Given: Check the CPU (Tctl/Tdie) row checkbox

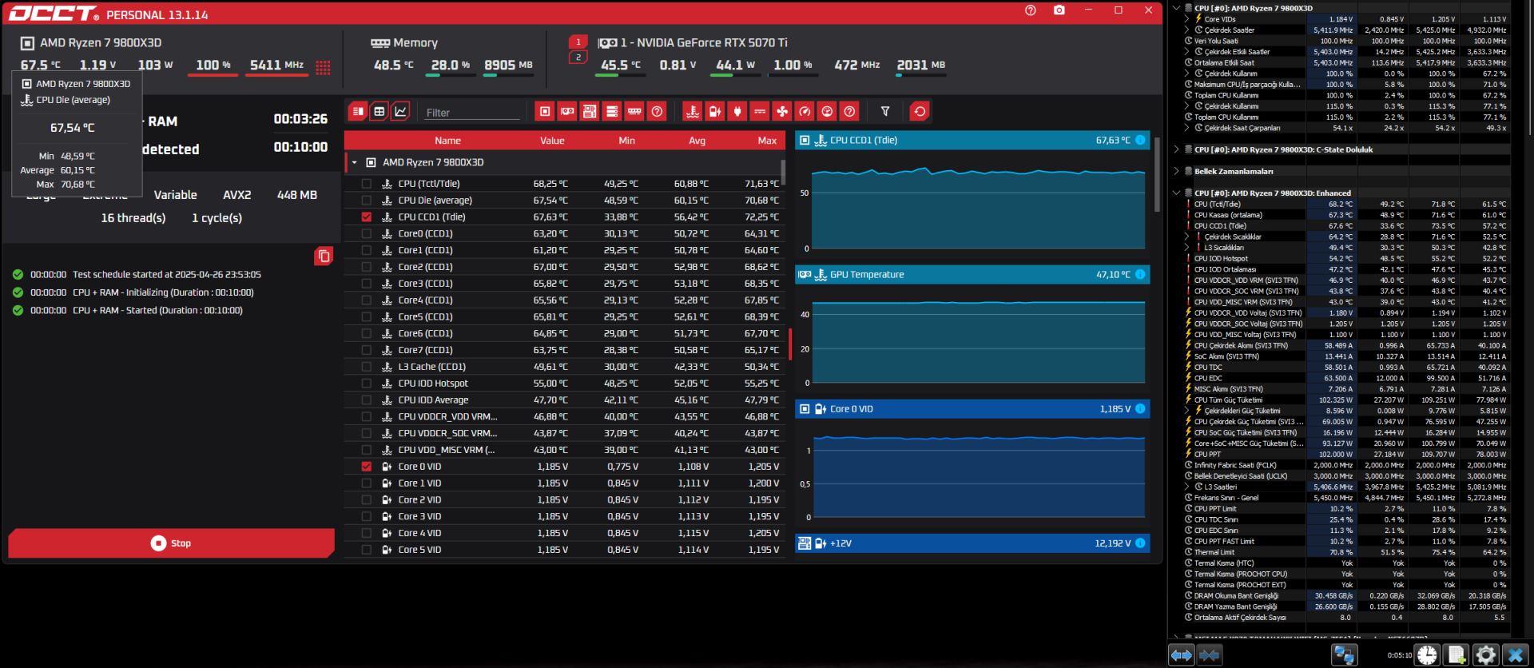Looking at the screenshot, I should [x=366, y=184].
